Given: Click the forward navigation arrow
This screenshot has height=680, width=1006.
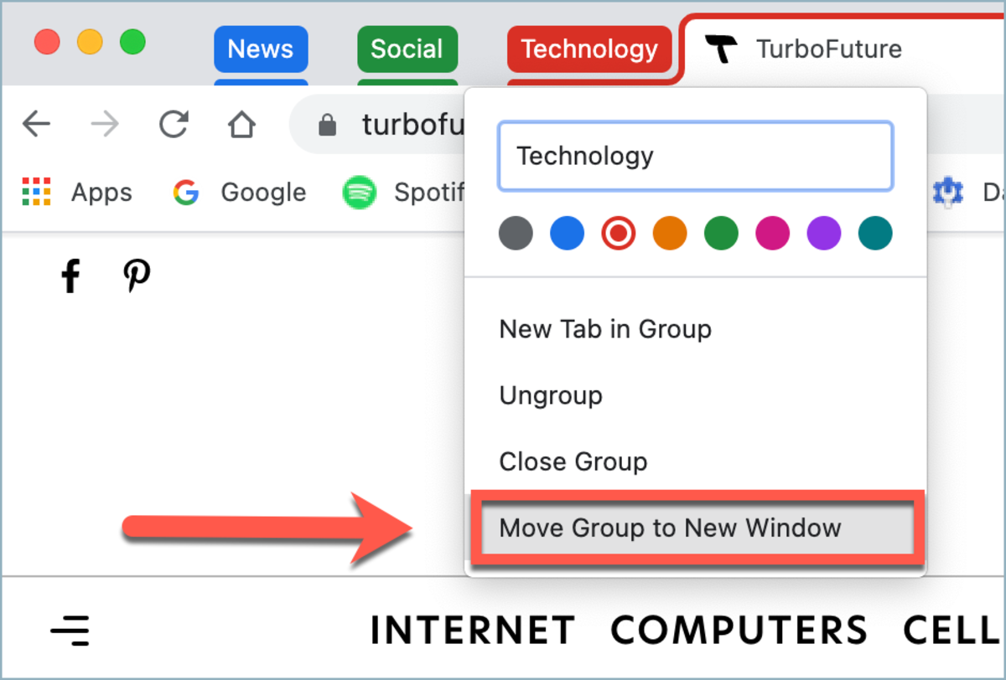Looking at the screenshot, I should tap(105, 125).
